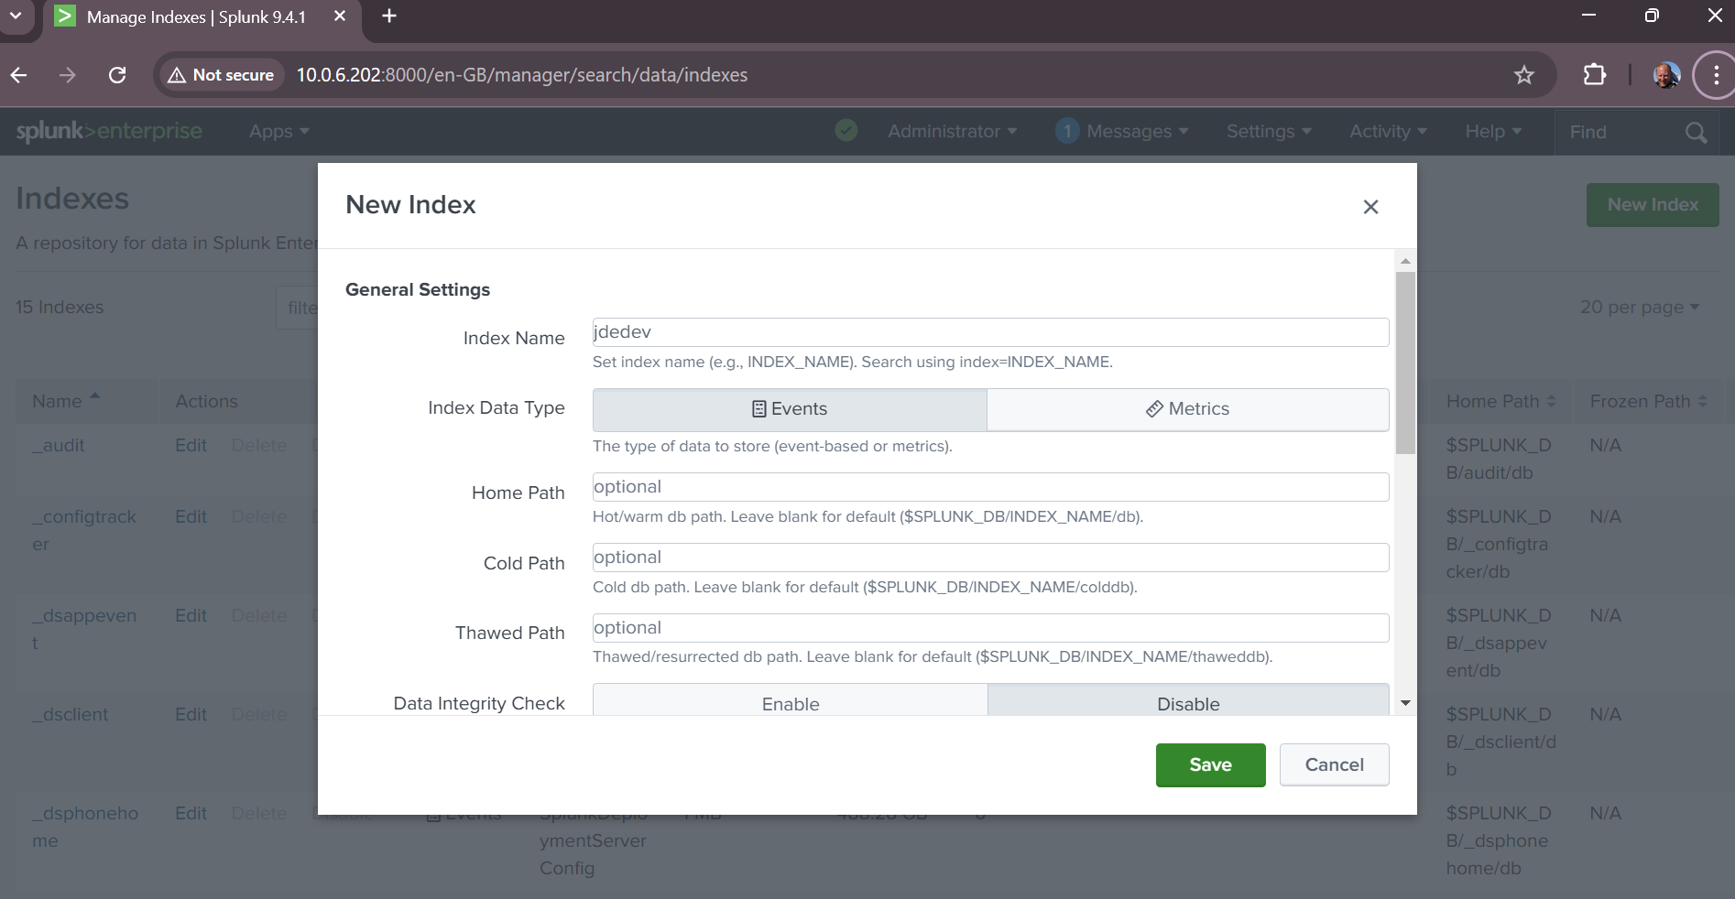1735x899 pixels.
Task: Click the scrollbar up arrow in dialog
Action: tap(1405, 261)
